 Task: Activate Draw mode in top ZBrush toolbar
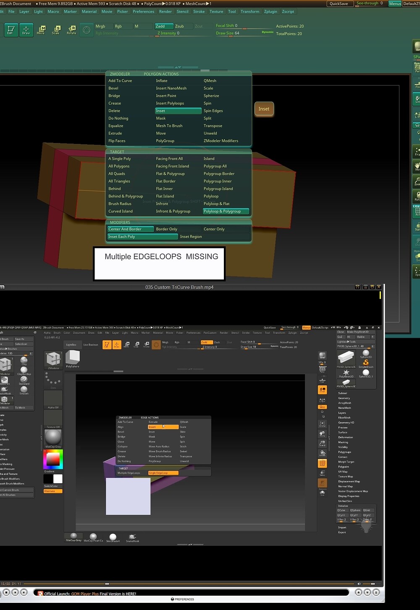[x=26, y=30]
